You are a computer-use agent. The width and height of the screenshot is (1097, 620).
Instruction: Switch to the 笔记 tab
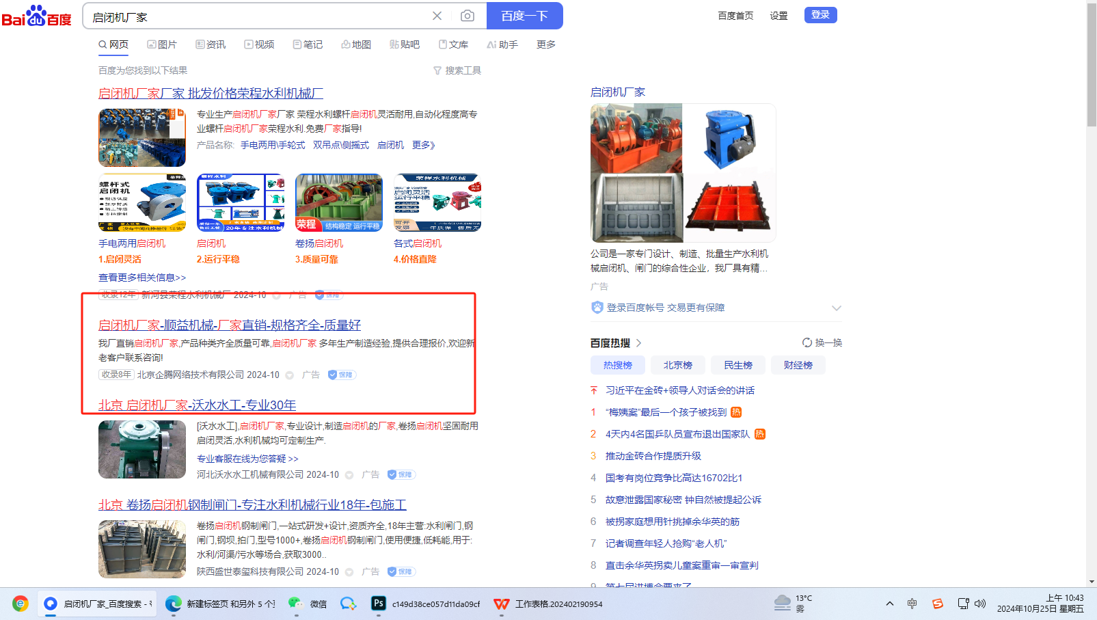(x=308, y=44)
